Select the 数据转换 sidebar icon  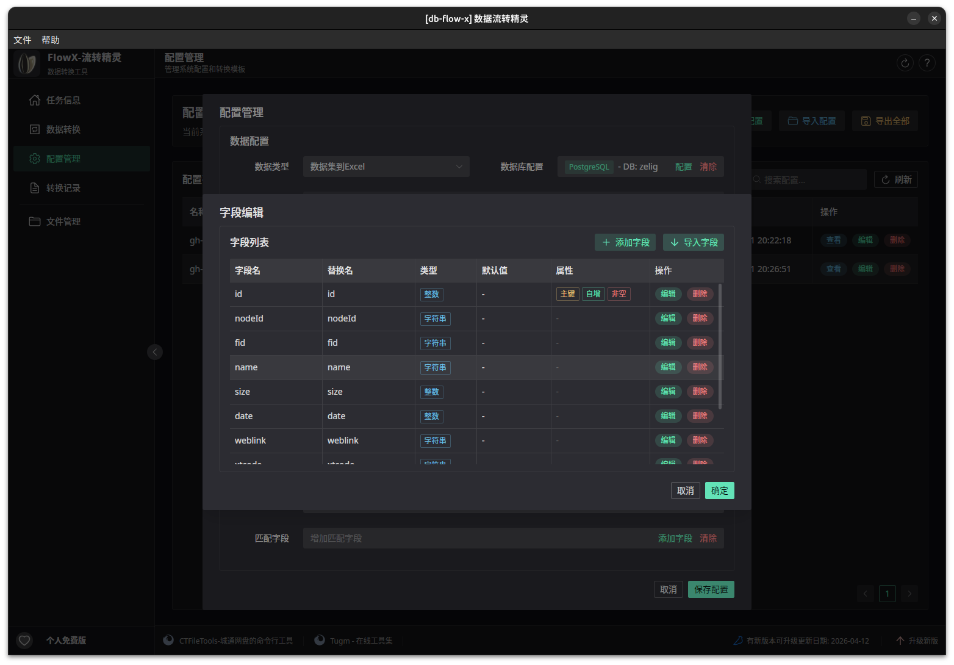click(x=35, y=129)
